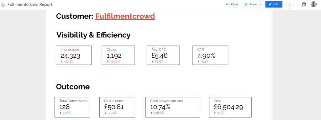321x120 pixels.
Task: Click the blue Edit button
Action: (274, 4)
